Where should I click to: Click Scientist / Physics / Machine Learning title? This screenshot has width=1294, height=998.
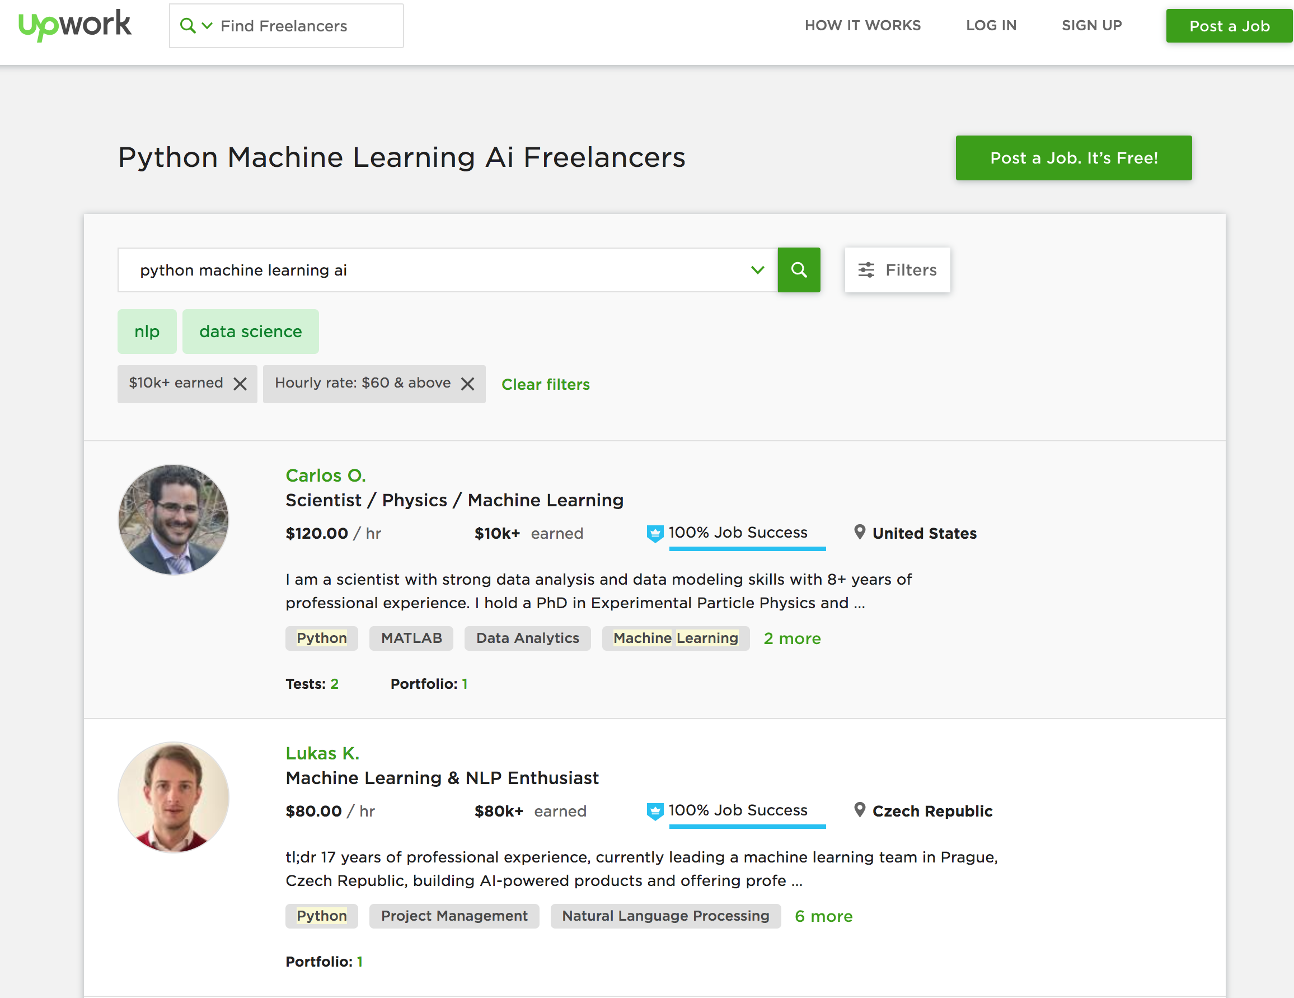click(454, 500)
